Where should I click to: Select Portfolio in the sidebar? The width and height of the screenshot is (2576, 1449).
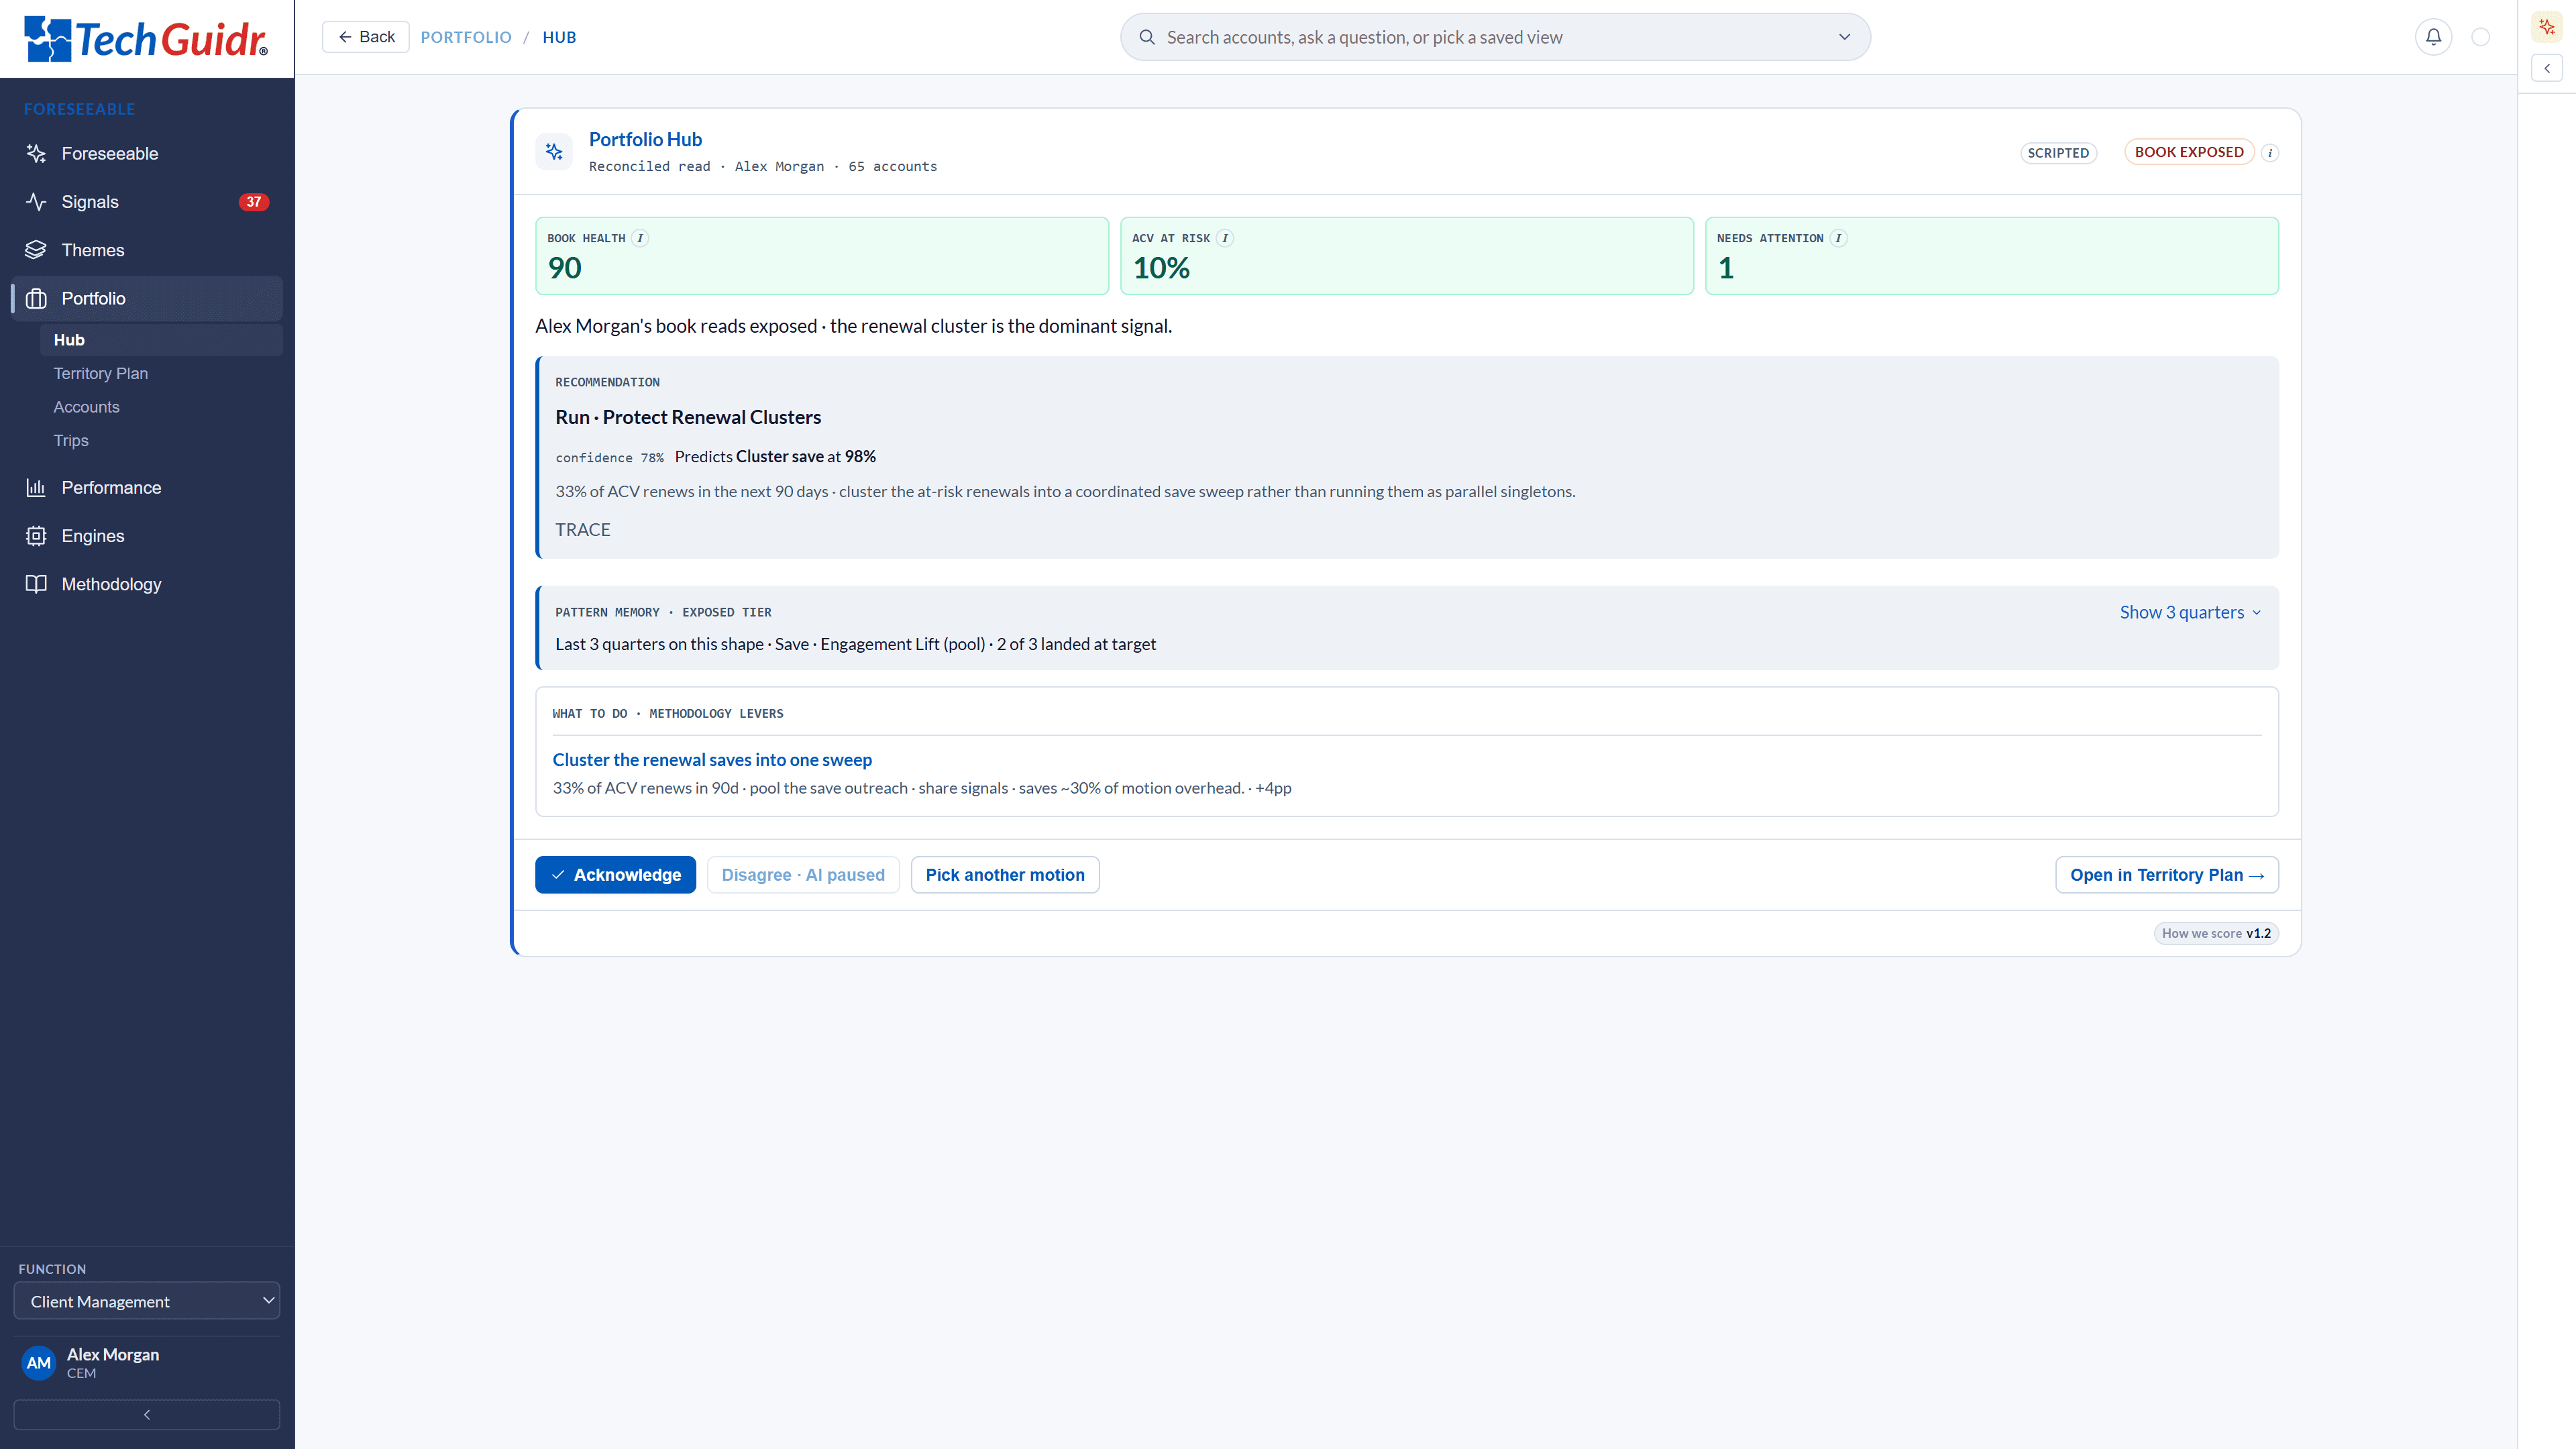pos(146,298)
